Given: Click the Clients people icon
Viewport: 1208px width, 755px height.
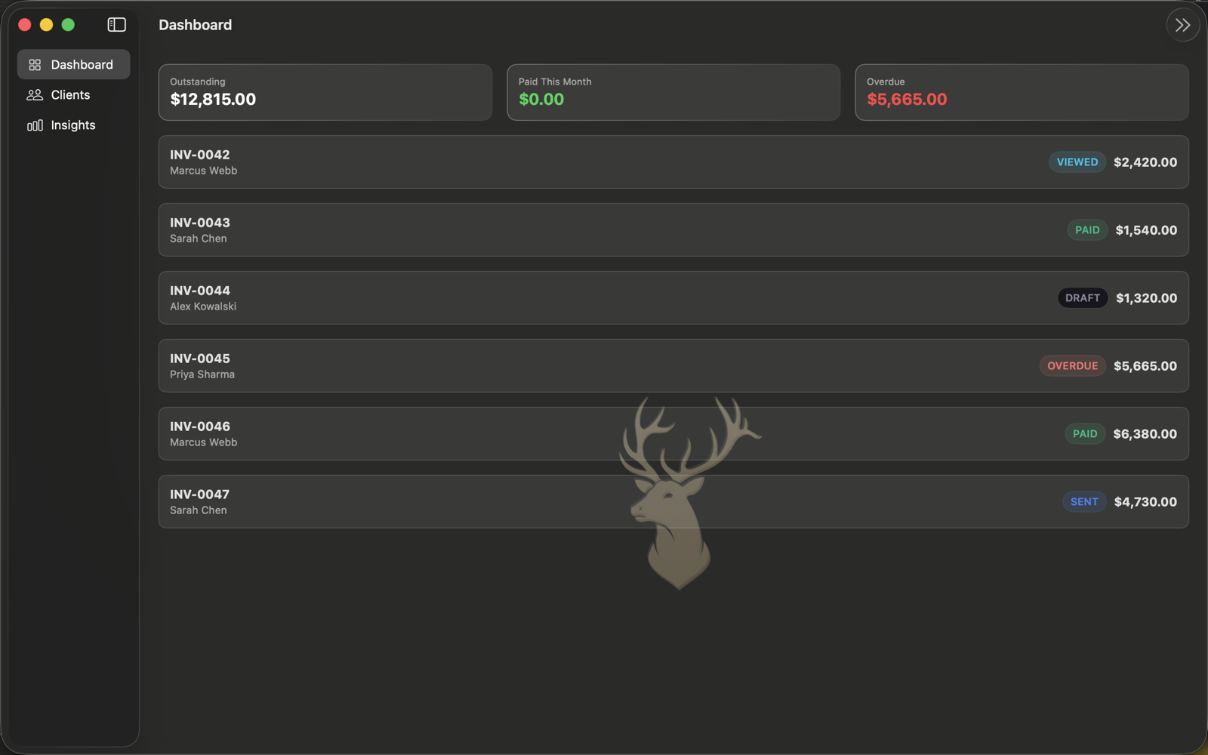Looking at the screenshot, I should tap(35, 95).
